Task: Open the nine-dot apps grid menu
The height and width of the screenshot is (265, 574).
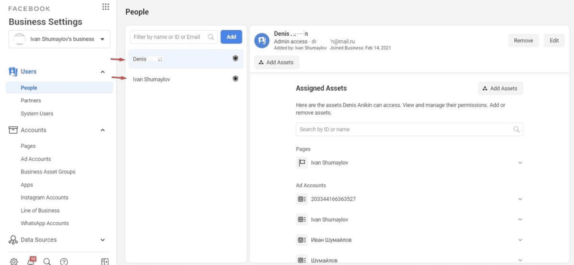Action: pyautogui.click(x=105, y=7)
